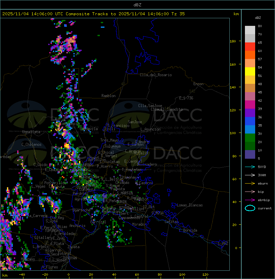Click the 35 dBZ blue color swatch

(x=250, y=130)
